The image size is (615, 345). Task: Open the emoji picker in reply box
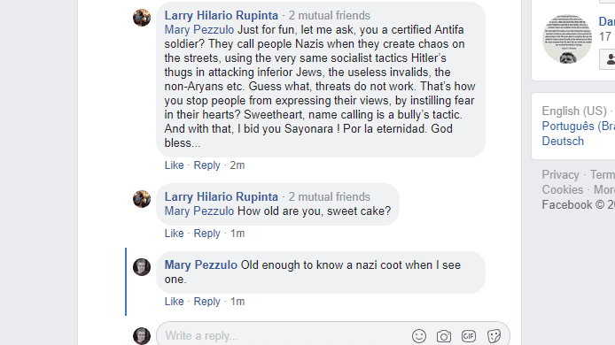[419, 336]
